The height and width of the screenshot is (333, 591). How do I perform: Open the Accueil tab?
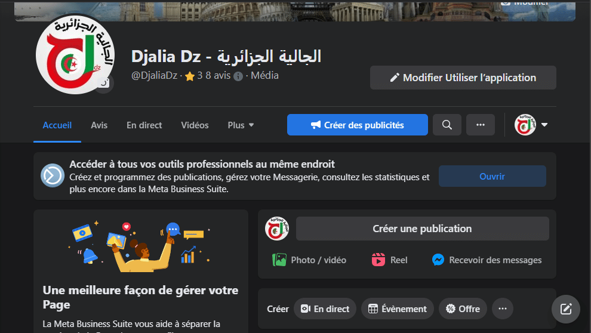coord(57,125)
